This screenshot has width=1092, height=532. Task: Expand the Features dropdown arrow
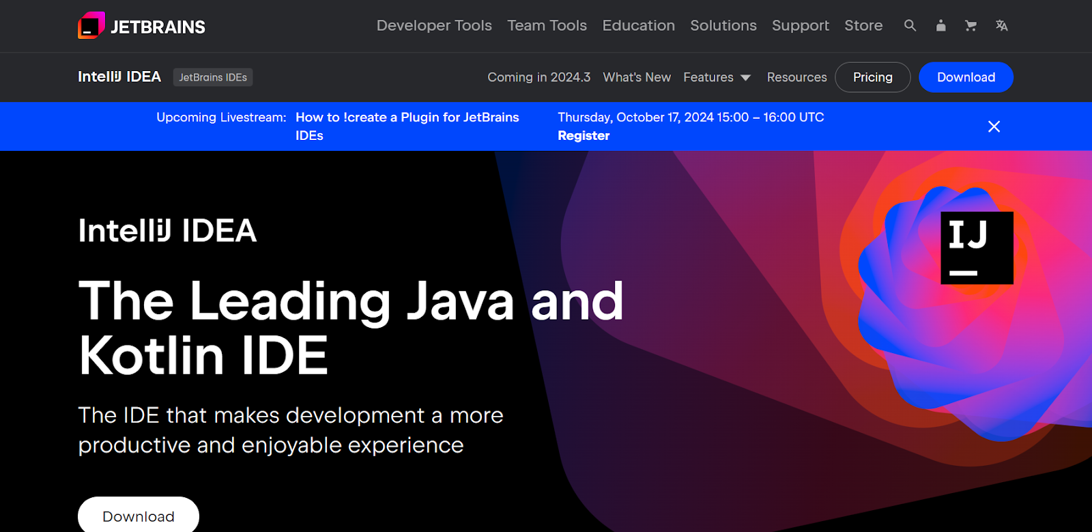pyautogui.click(x=745, y=78)
